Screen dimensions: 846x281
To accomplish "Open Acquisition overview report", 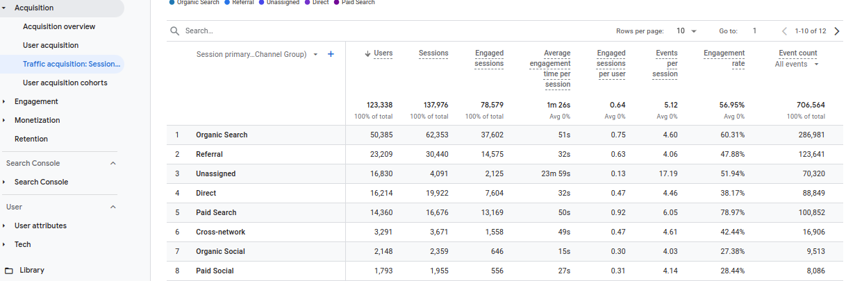I will point(59,26).
